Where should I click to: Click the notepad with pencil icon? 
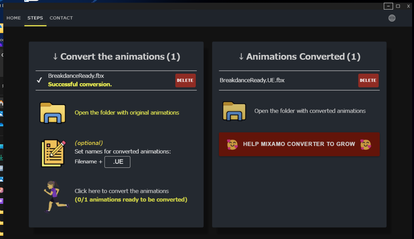coord(53,153)
